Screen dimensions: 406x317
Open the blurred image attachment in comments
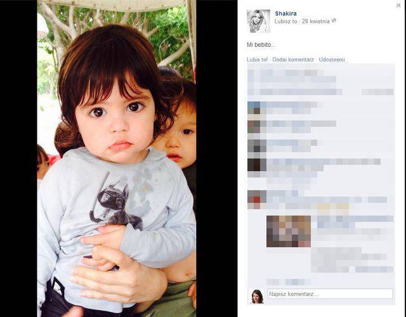(289, 231)
